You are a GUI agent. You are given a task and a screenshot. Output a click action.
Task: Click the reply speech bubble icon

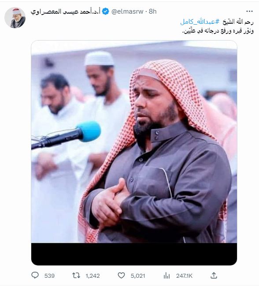[x=35, y=275]
